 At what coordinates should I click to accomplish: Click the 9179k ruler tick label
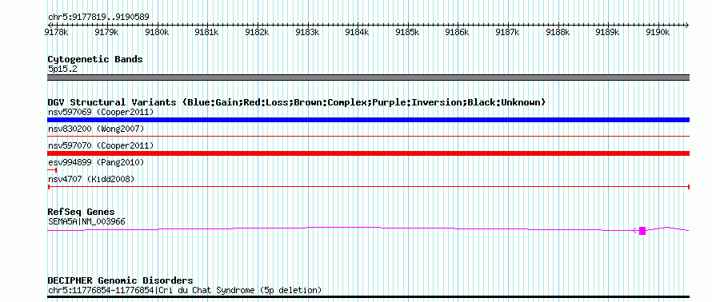pyautogui.click(x=106, y=32)
